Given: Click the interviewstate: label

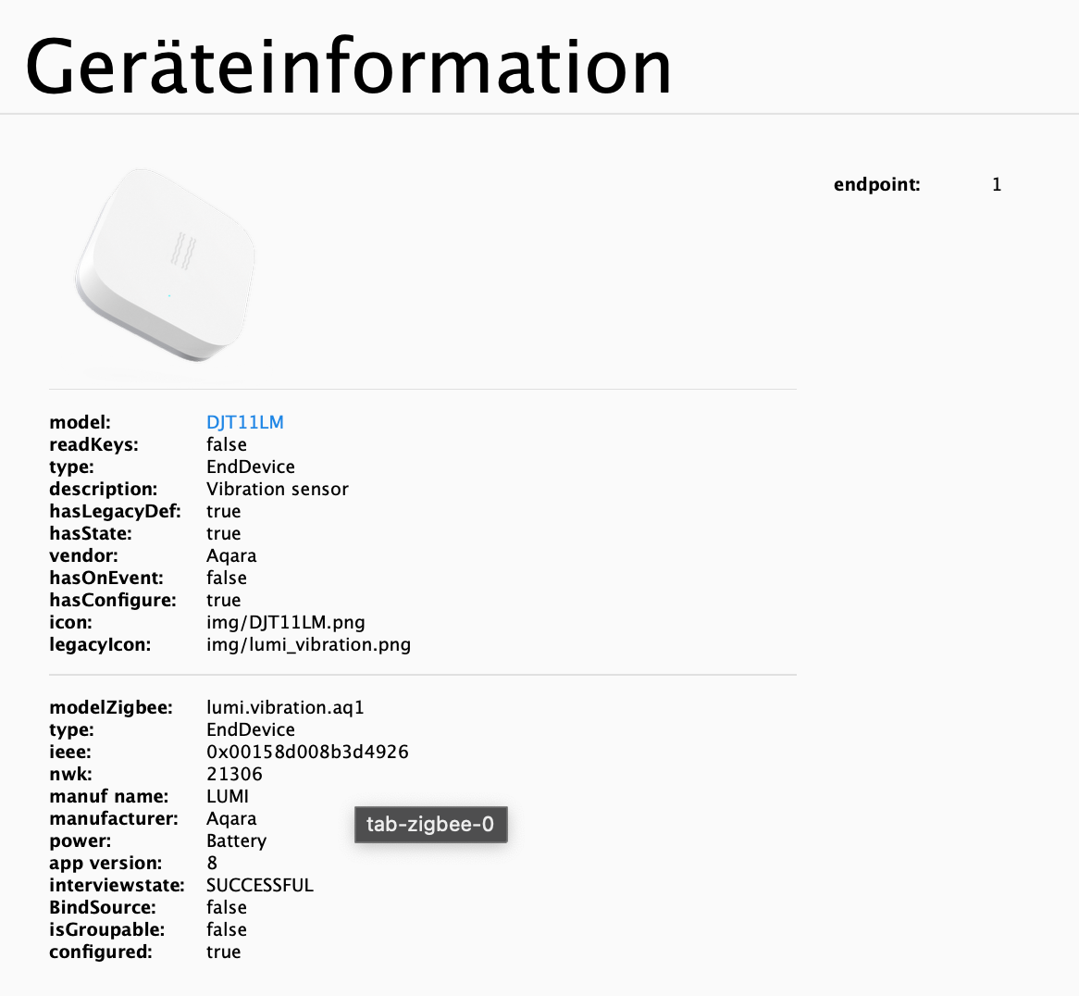Looking at the screenshot, I should [x=117, y=885].
